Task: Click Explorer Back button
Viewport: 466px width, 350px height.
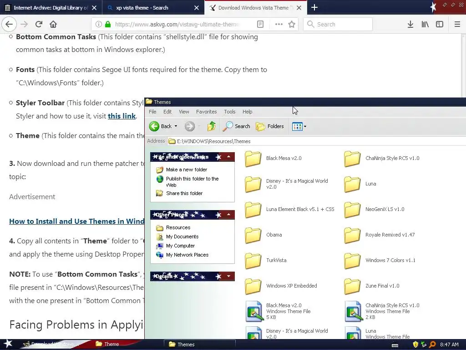Action: pyautogui.click(x=161, y=126)
